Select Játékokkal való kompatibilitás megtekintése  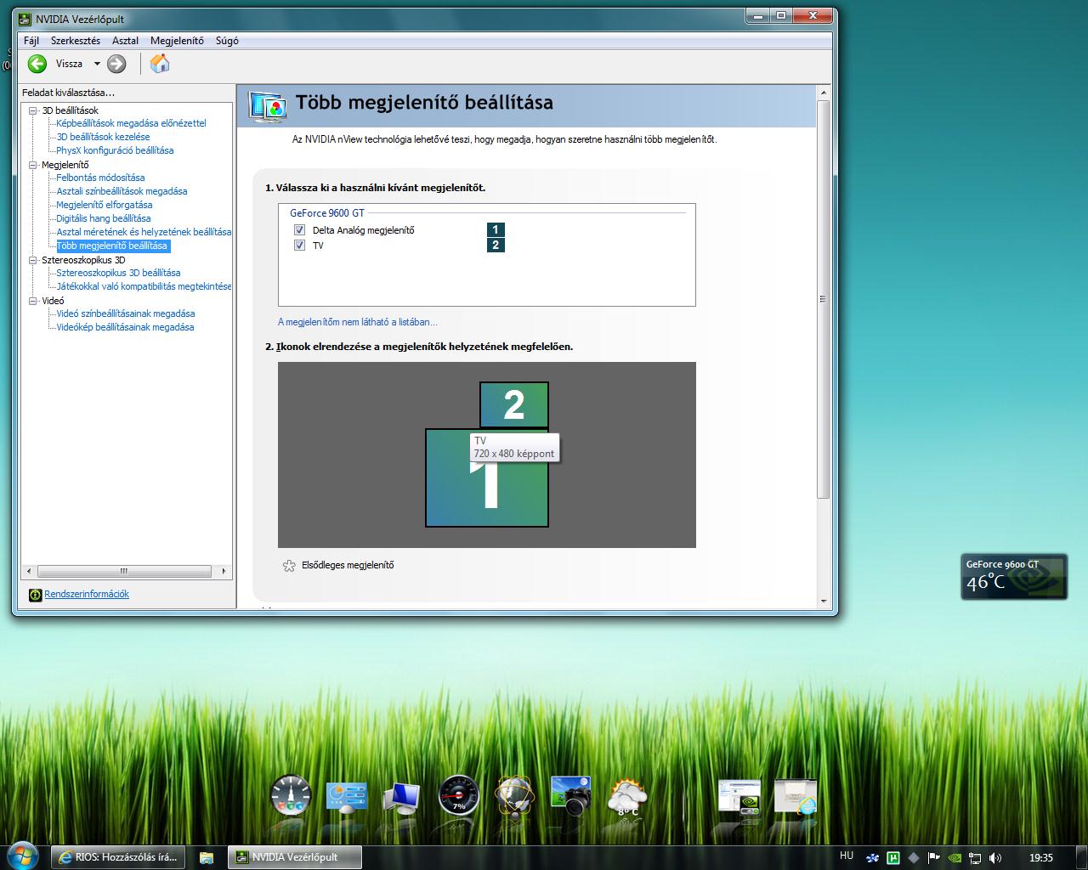144,286
